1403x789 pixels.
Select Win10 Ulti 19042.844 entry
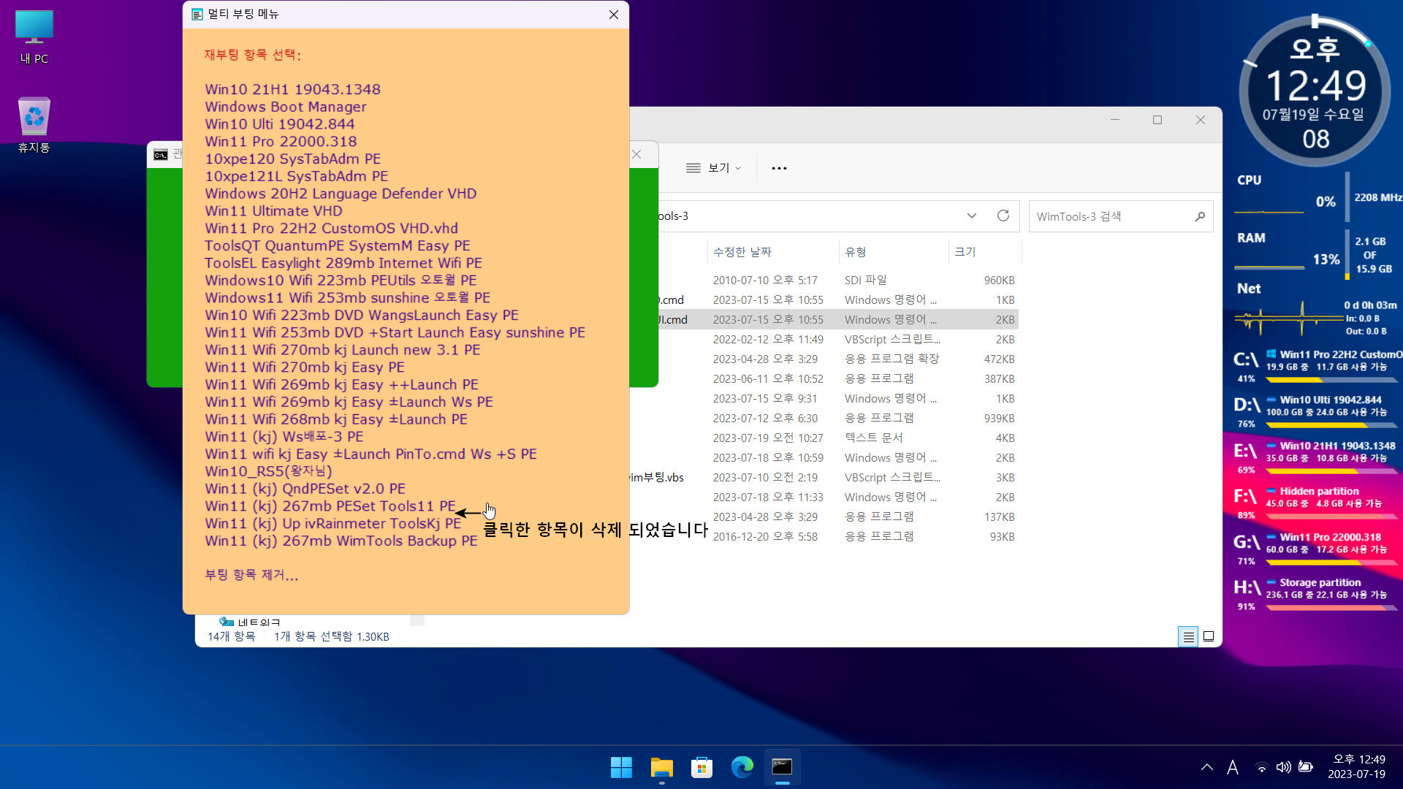pyautogui.click(x=279, y=124)
